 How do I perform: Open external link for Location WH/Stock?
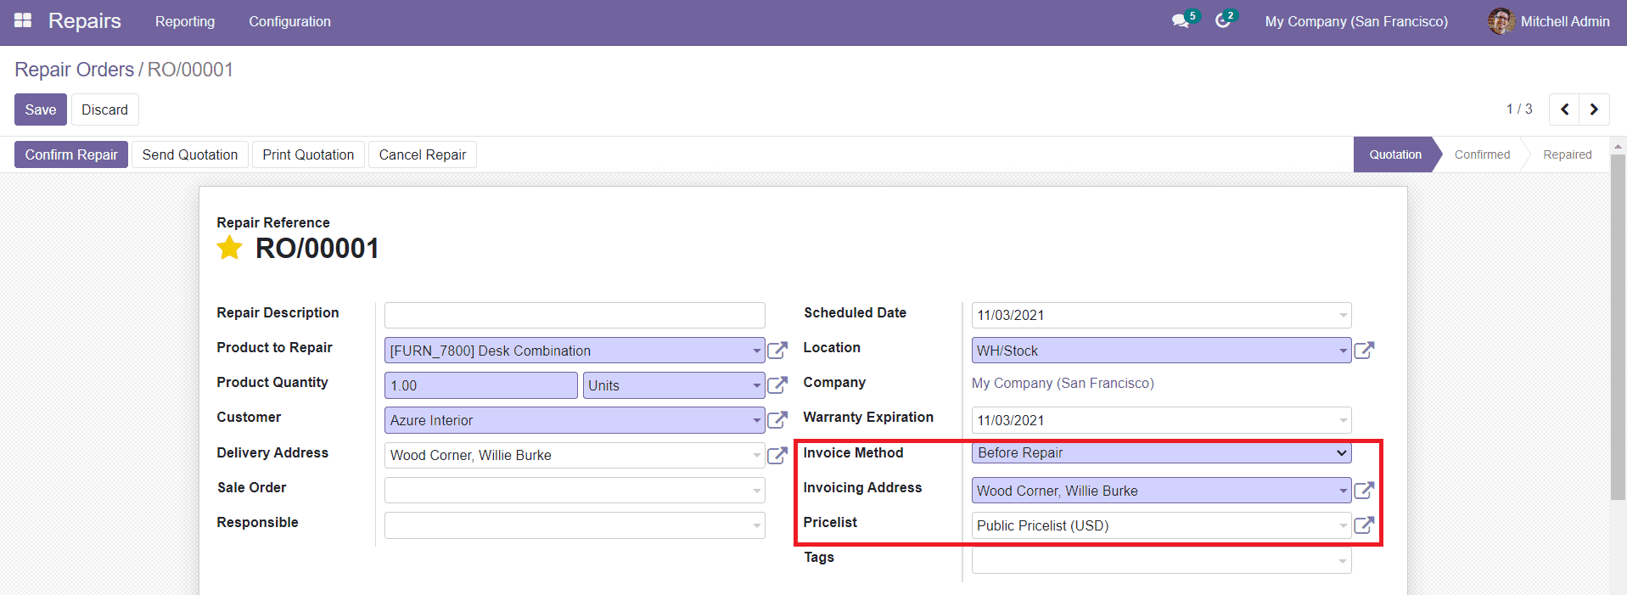[1364, 351]
